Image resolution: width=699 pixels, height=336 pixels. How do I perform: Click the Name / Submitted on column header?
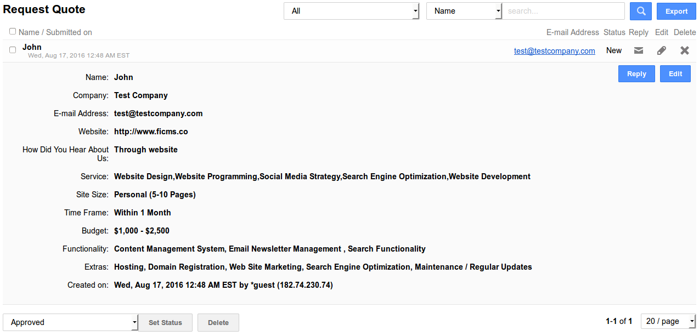[x=55, y=32]
